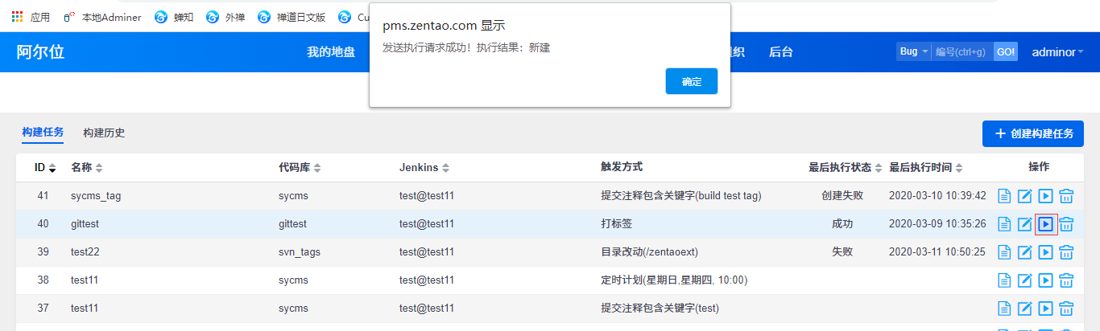Click the 创建构建任务 button
Screen dimensions: 1100x331
click(x=1033, y=133)
